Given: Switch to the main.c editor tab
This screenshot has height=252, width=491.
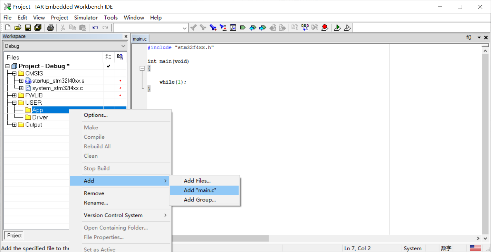Looking at the screenshot, I should coord(140,39).
